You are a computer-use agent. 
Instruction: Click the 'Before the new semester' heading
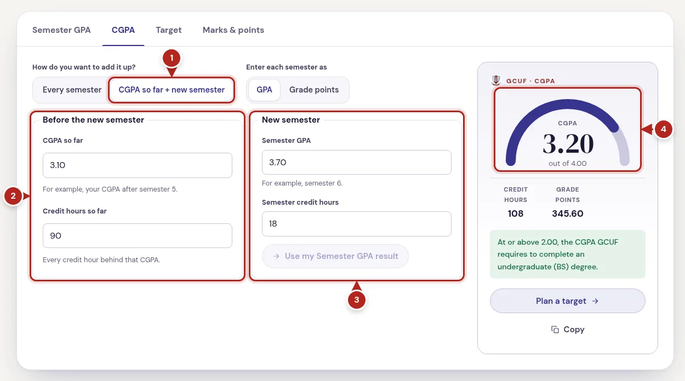(x=94, y=120)
